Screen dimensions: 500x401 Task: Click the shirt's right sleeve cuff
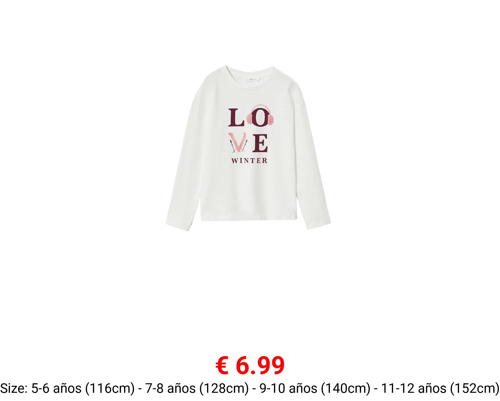coord(318,224)
